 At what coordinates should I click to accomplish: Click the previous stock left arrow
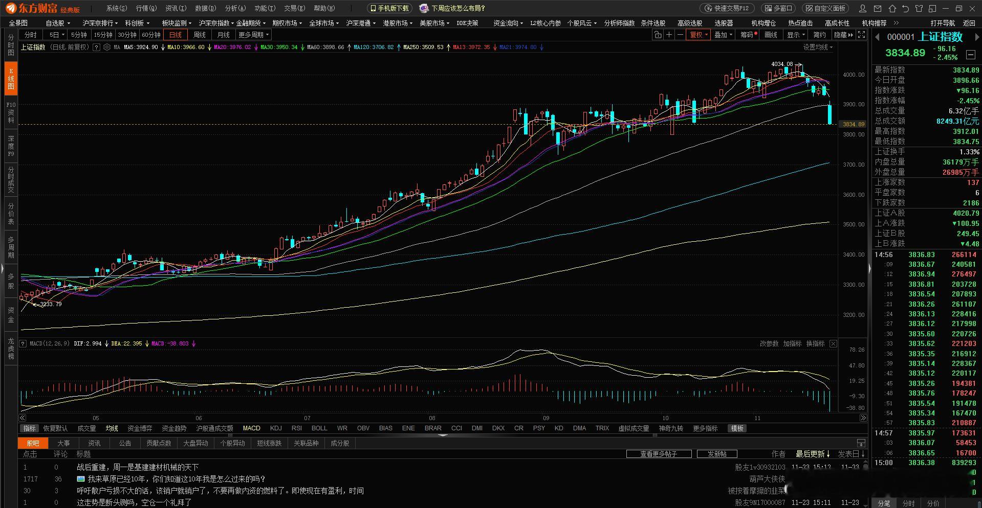(x=877, y=37)
